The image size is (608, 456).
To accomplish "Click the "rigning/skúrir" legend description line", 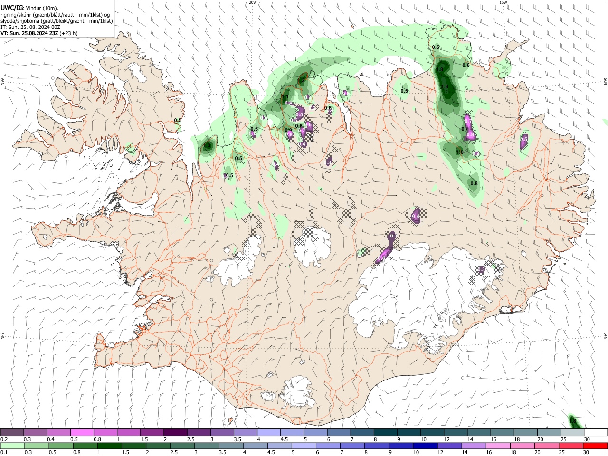I will 55,15.
